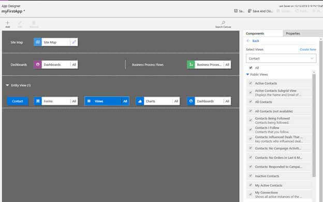Image resolution: width=323 pixels, height=202 pixels.
Task: Click the Save And Close icon
Action: [x=249, y=11]
